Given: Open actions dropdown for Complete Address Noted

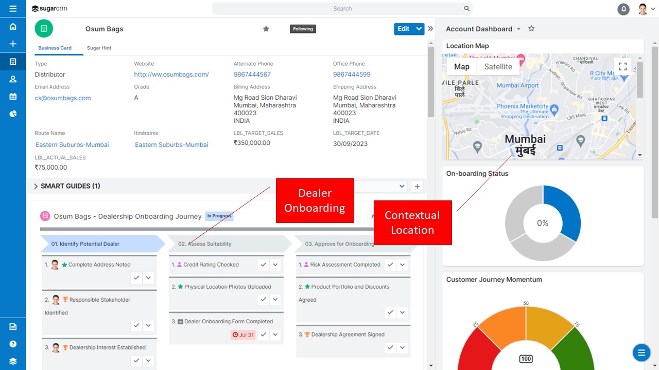Looking at the screenshot, I should coord(148,277).
